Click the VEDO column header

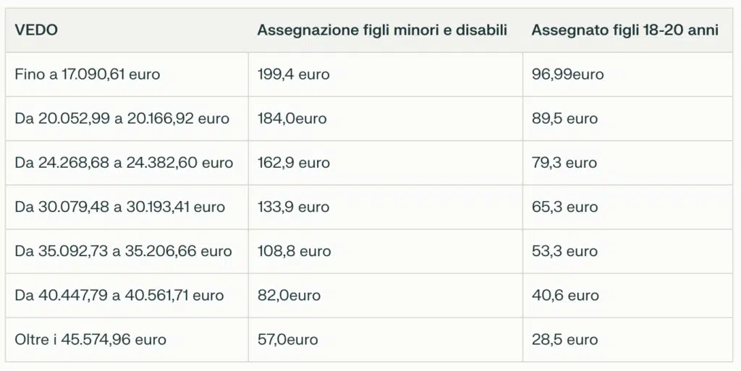coord(36,30)
